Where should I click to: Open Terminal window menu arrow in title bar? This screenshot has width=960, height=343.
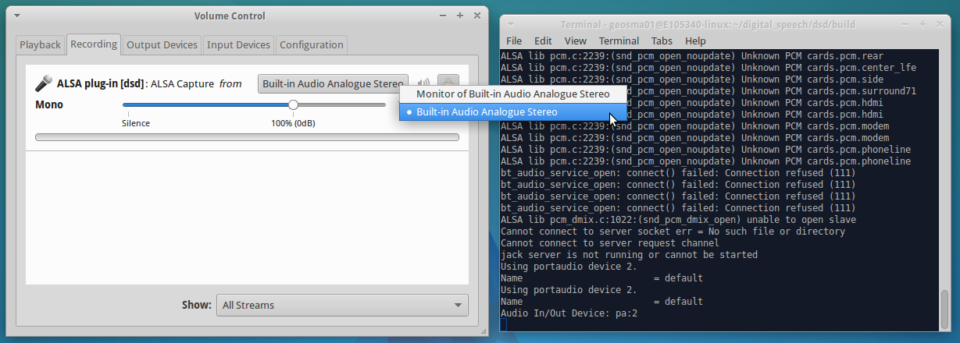[x=511, y=25]
